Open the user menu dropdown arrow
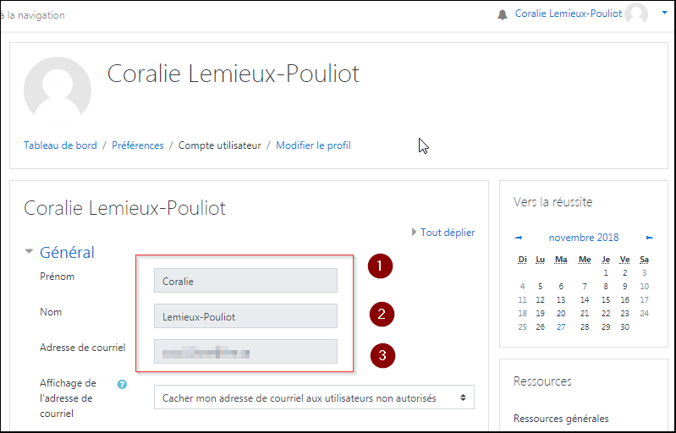This screenshot has width=676, height=433. [x=664, y=14]
